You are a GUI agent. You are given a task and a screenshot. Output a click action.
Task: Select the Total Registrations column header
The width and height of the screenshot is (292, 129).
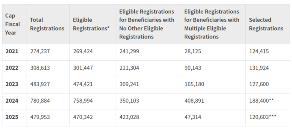point(47,24)
